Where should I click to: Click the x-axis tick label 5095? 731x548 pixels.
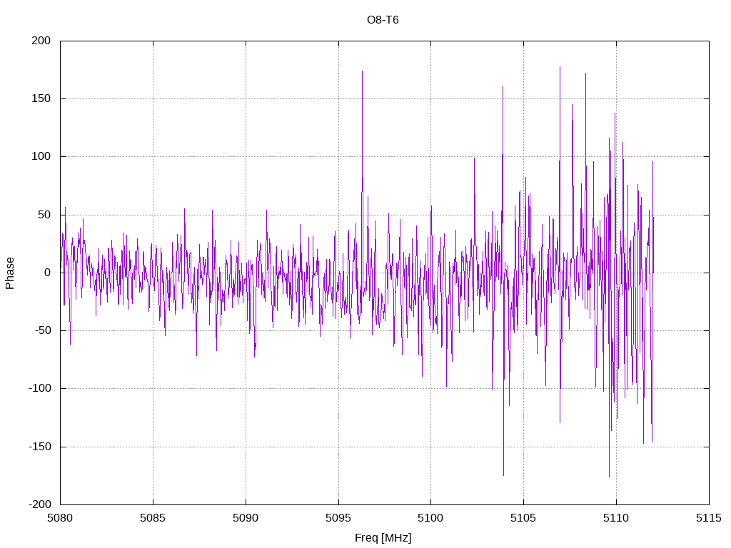(x=338, y=518)
